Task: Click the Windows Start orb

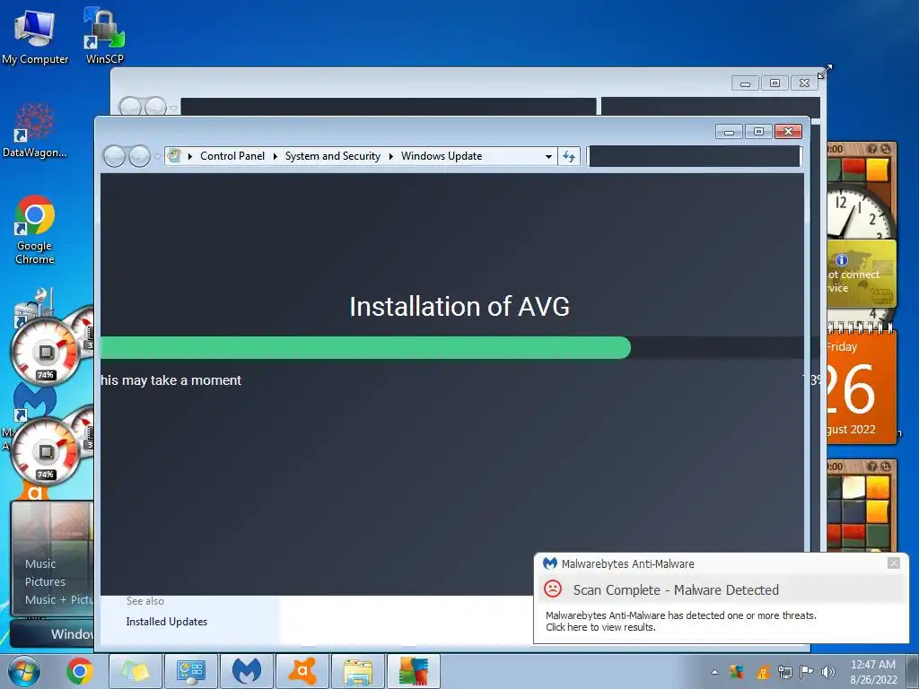Action: [24, 671]
